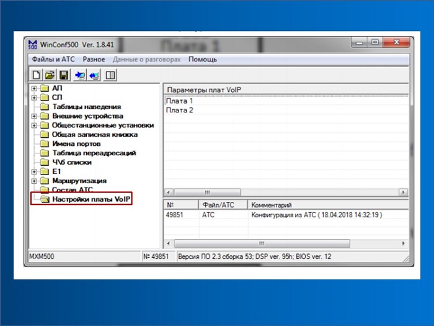The image size is (434, 326).
Task: Select the Конфигурация из АТС comment cell
Action: coord(317,215)
